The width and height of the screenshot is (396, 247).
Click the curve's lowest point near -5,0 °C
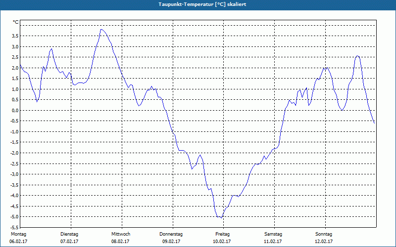pos(221,218)
